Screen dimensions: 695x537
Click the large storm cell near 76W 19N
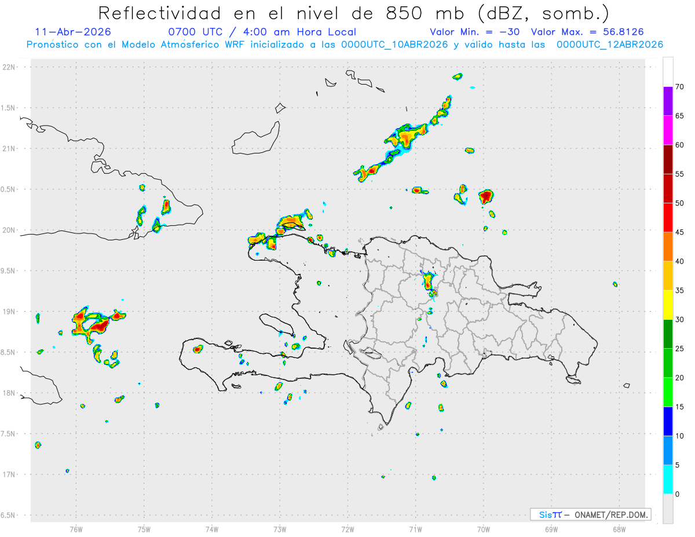[94, 323]
